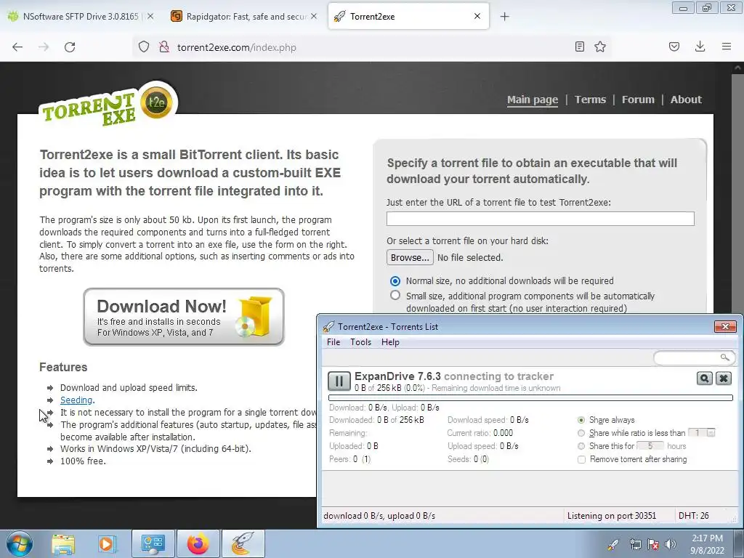The width and height of the screenshot is (744, 558).
Task: Open the About navigation link
Action: (x=686, y=100)
